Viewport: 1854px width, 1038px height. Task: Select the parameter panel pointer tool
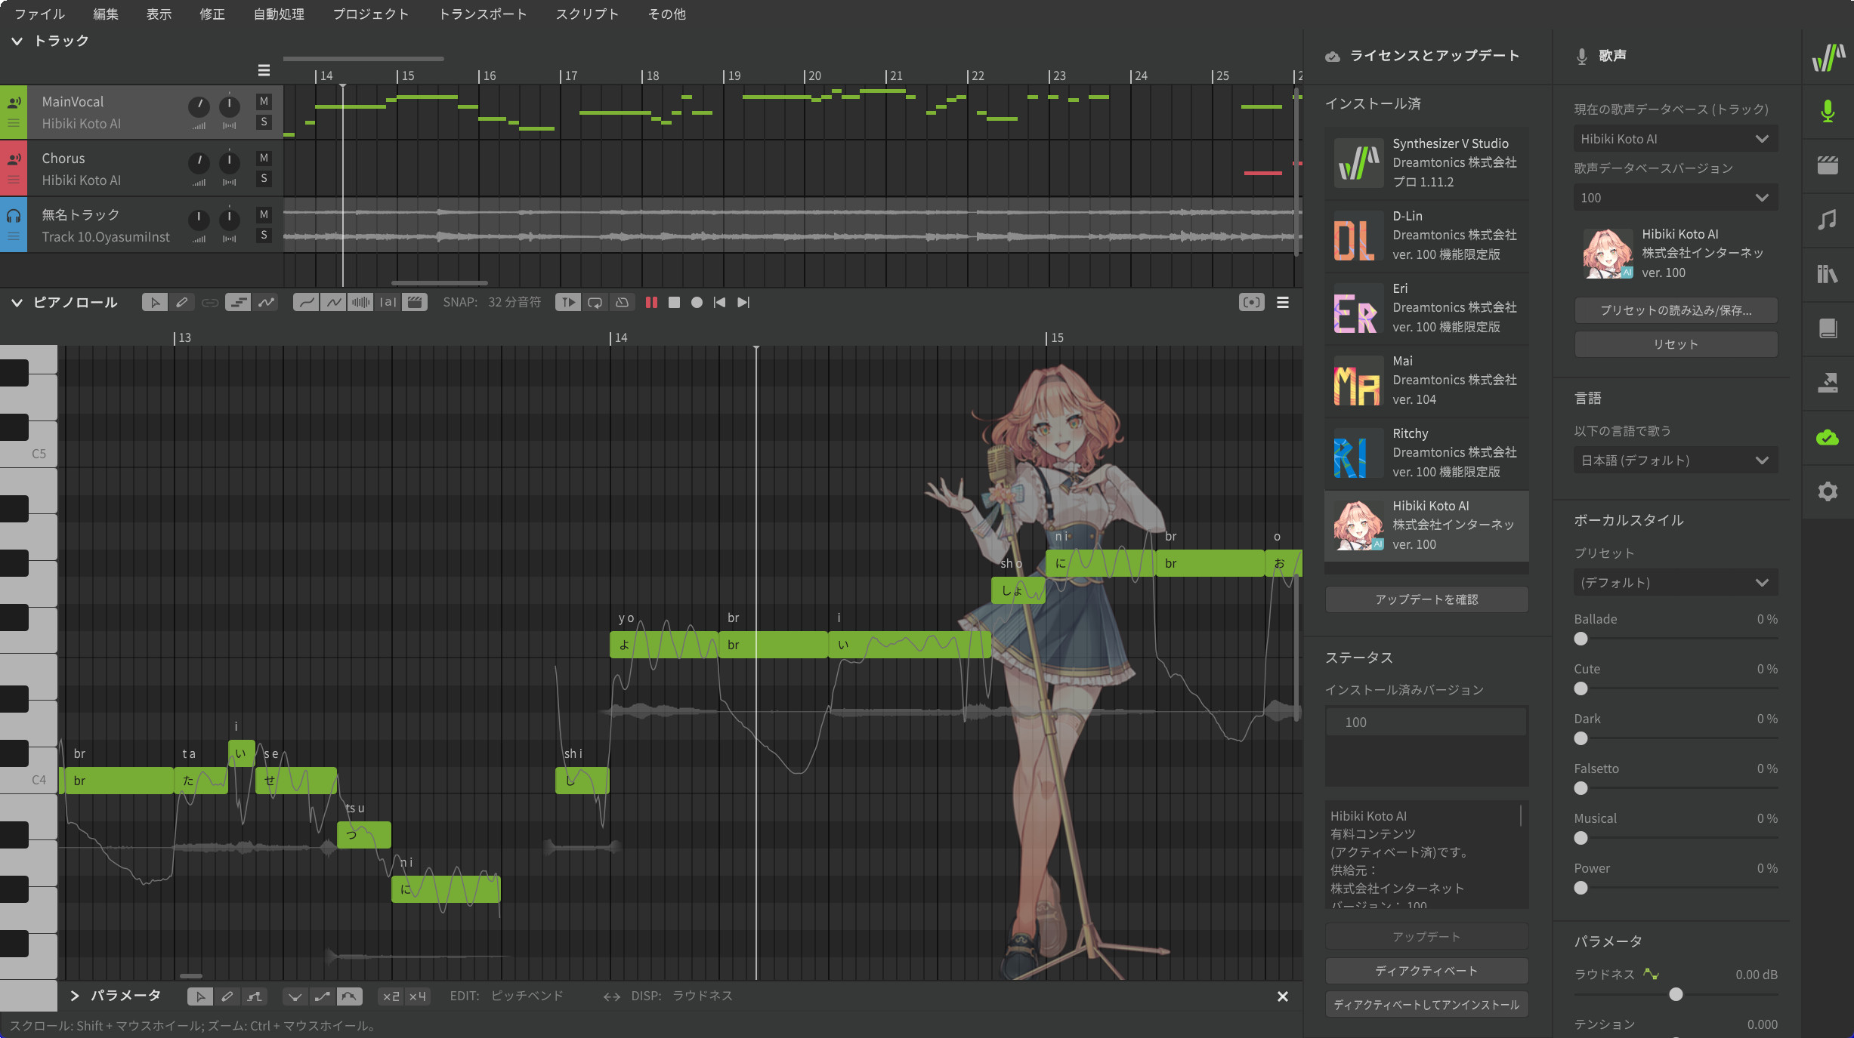coord(200,996)
